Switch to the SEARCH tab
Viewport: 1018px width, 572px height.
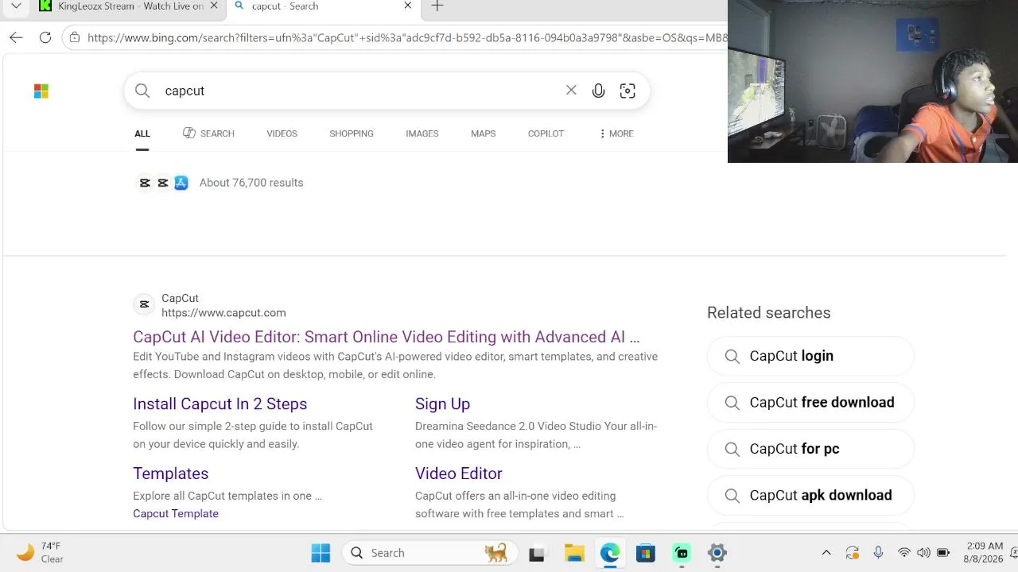(x=208, y=133)
